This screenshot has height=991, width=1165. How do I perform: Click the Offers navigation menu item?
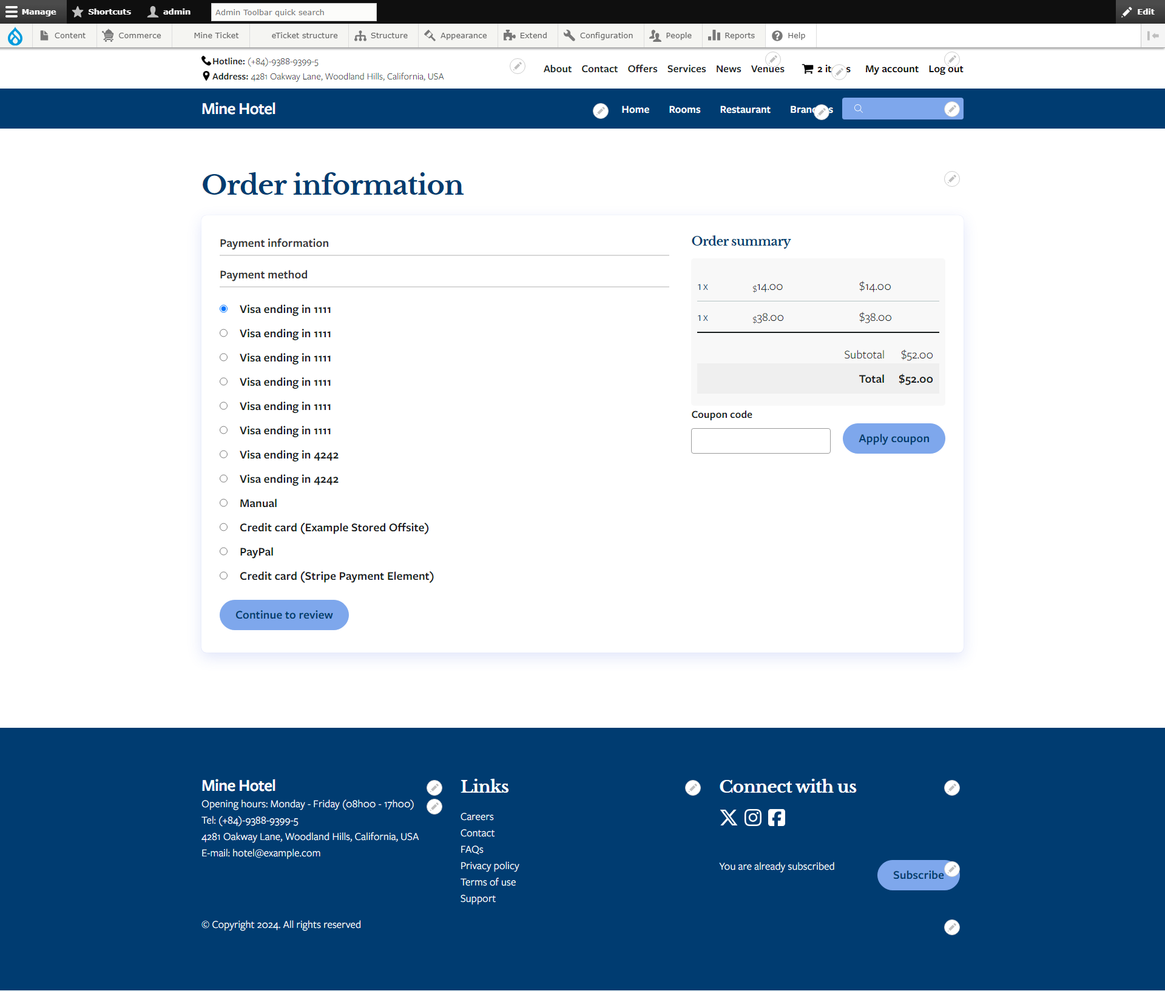tap(642, 69)
